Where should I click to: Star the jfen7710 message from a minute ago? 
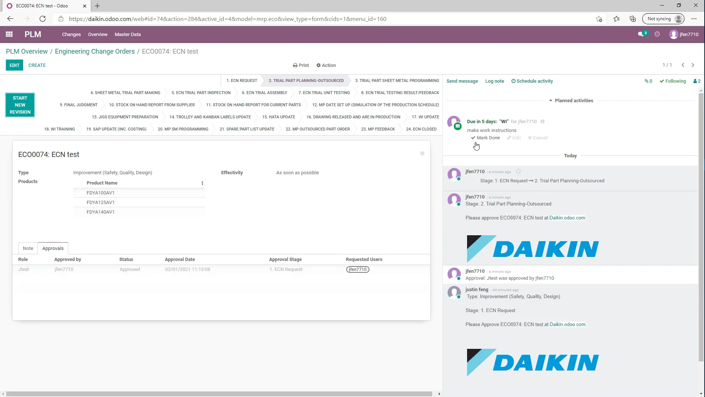[x=518, y=171]
